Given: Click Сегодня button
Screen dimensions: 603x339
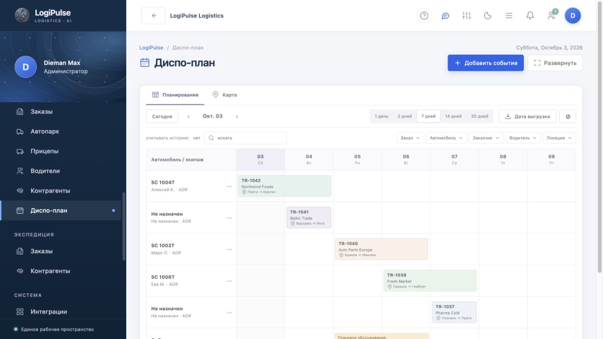Looking at the screenshot, I should coord(162,116).
